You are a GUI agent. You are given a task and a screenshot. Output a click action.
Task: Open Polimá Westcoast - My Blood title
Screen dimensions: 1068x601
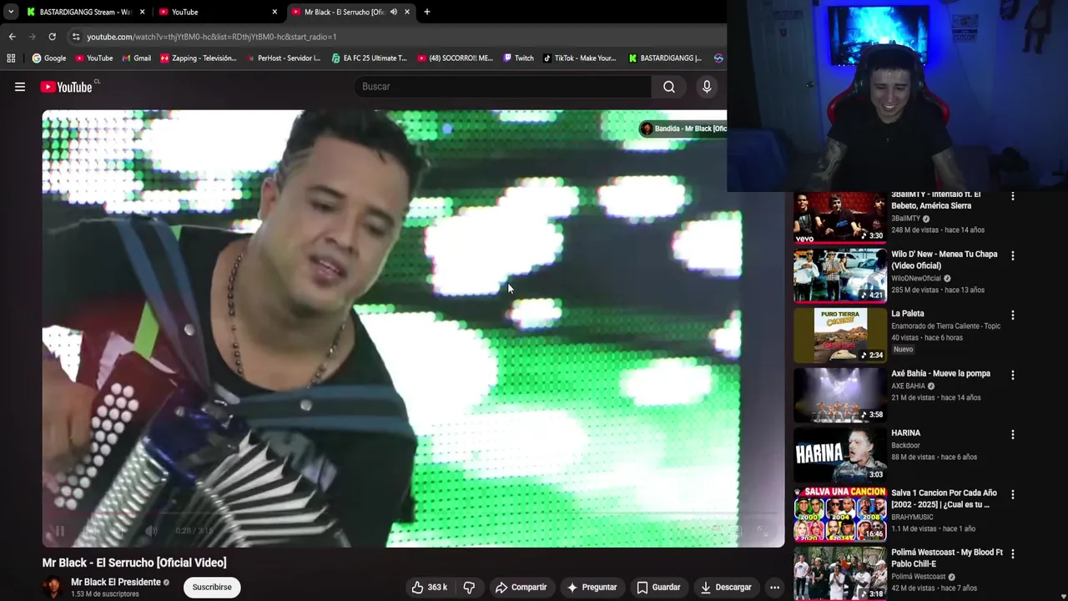click(947, 558)
